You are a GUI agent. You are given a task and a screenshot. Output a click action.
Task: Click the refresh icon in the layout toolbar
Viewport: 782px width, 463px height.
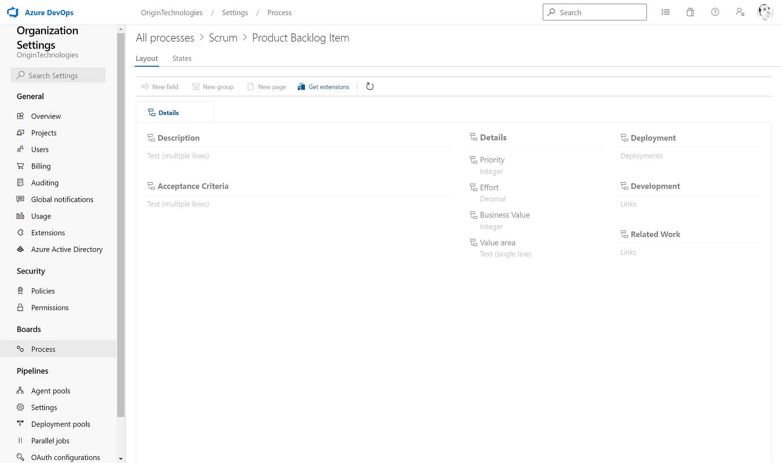(370, 86)
